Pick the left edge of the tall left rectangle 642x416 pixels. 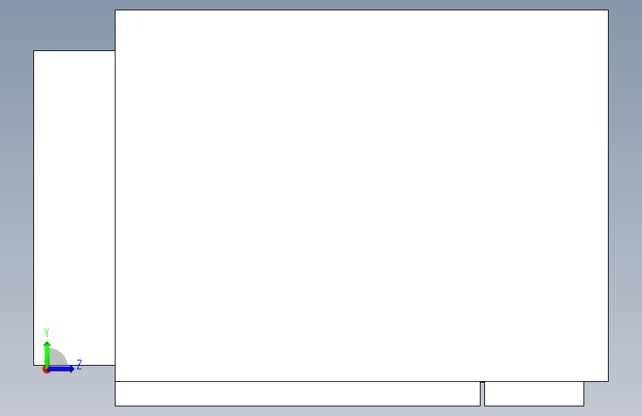[33, 208]
